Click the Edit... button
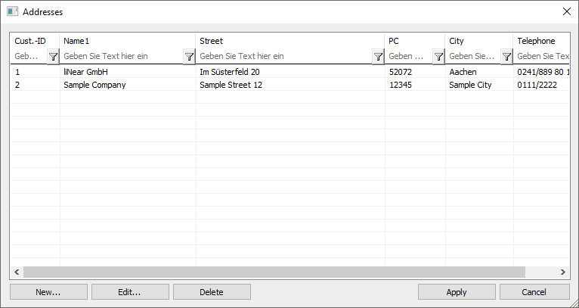 tap(130, 292)
